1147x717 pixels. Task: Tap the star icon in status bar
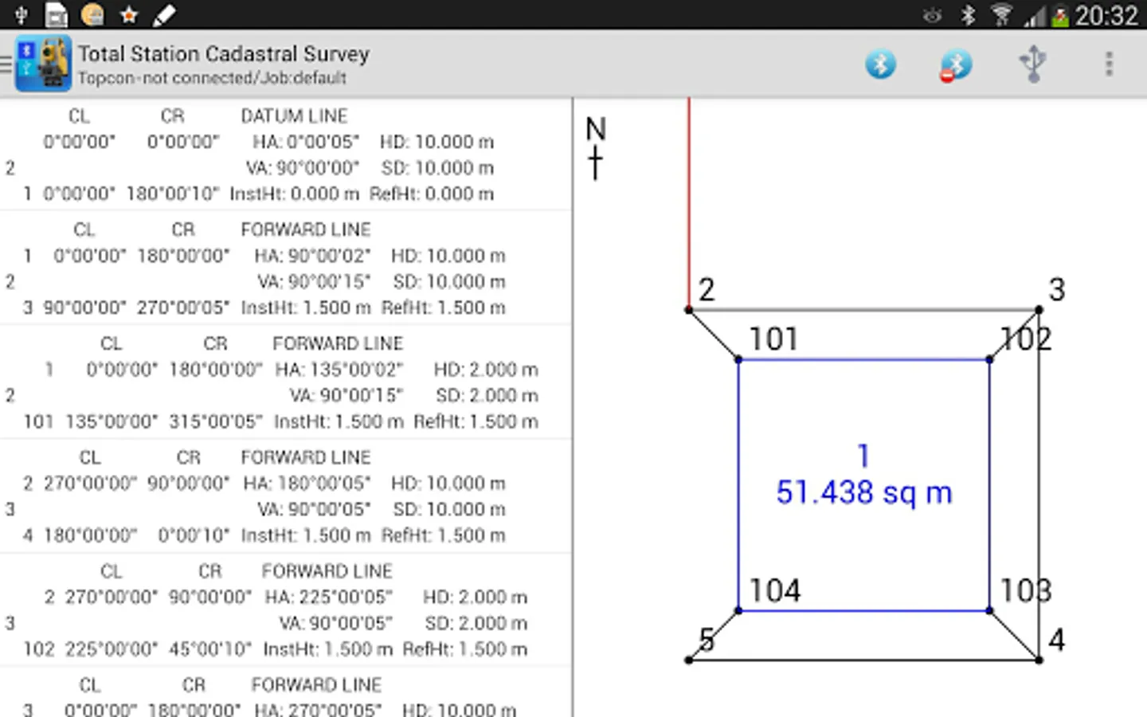point(128,15)
